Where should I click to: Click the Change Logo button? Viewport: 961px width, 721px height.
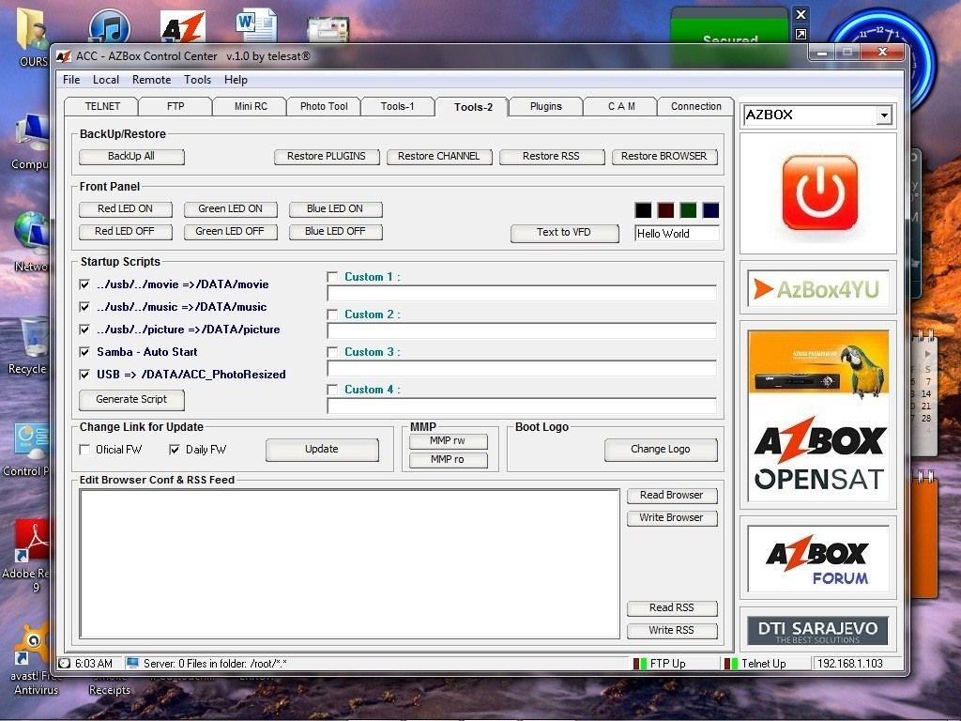click(661, 450)
